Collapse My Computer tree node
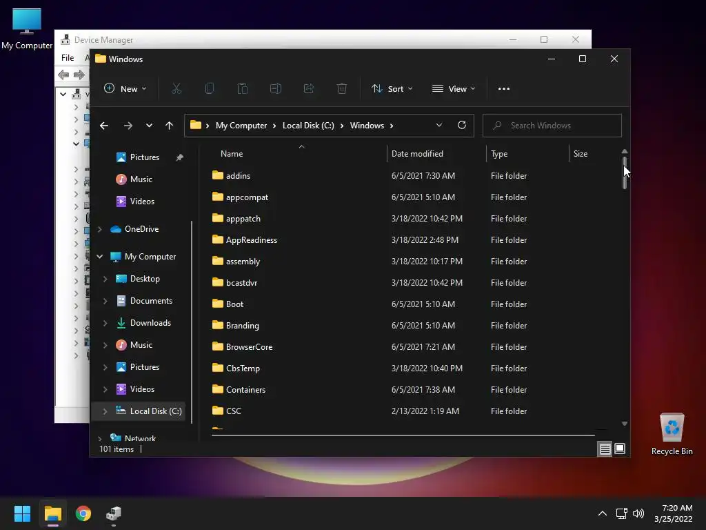This screenshot has height=530, width=706. tap(99, 257)
